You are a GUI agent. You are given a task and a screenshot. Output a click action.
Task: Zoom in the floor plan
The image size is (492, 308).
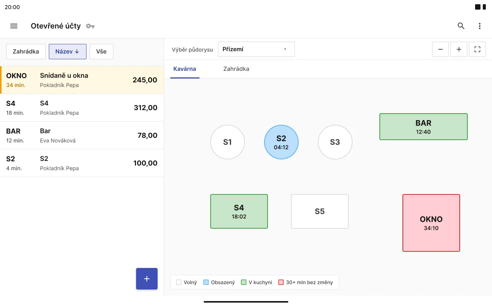click(459, 49)
